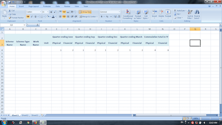
Task: Open Conditional Formatting
Action: (x=128, y=14)
